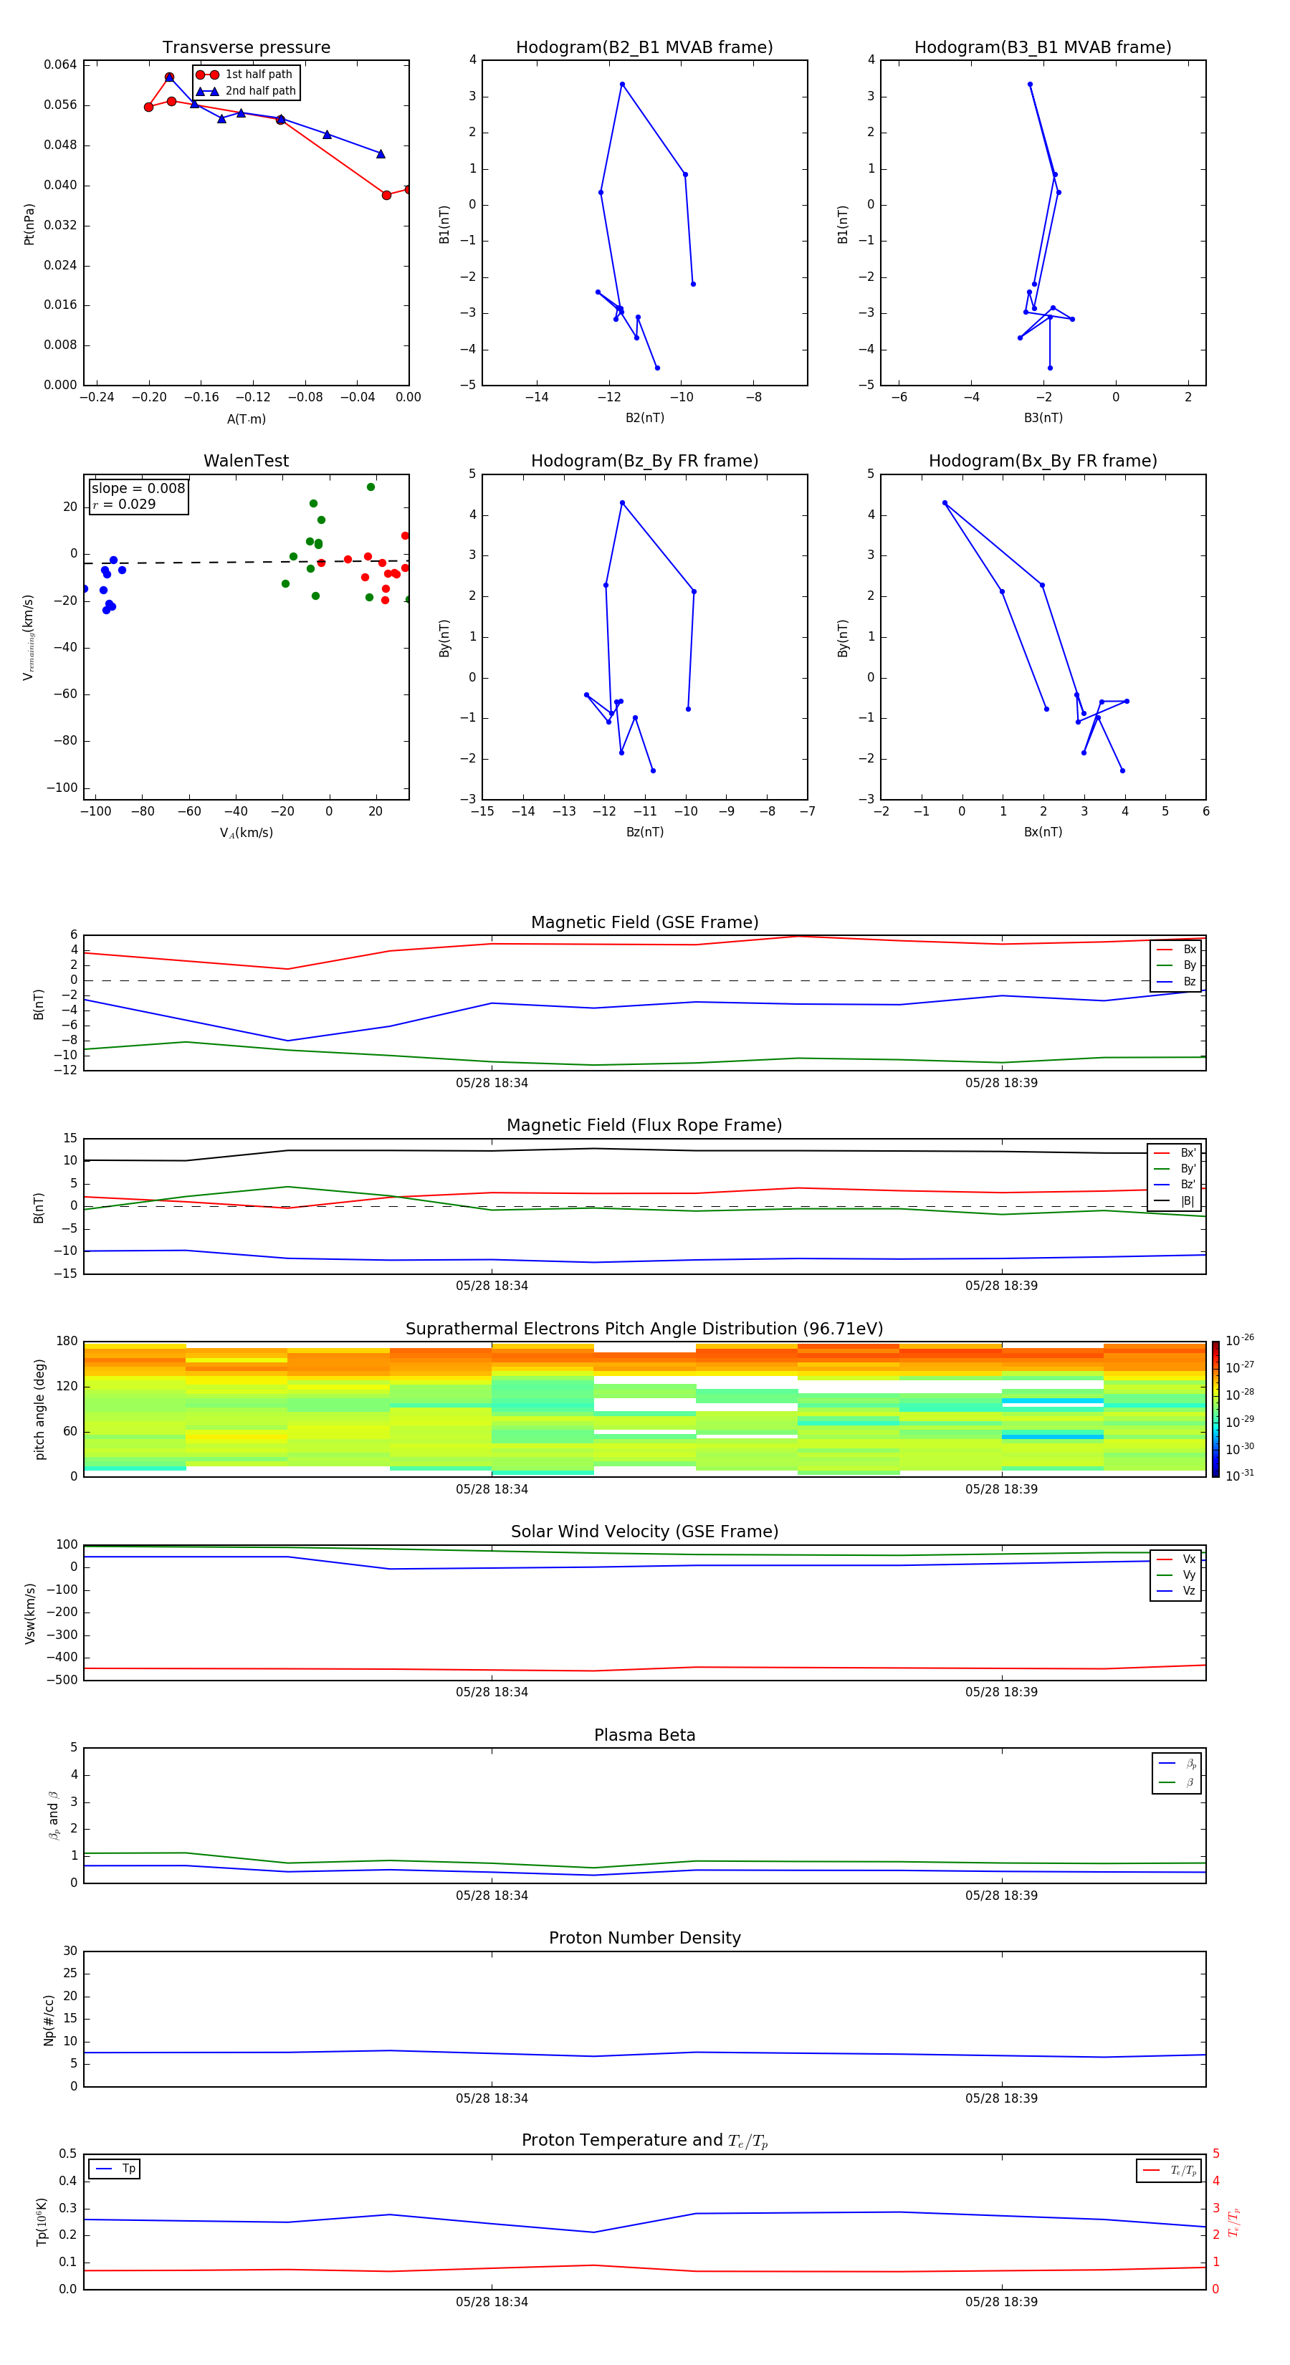Viewport: 1290px width, 2365px height.
Task: Click the 'VA(km/s)' x-axis label
Action: [x=246, y=833]
